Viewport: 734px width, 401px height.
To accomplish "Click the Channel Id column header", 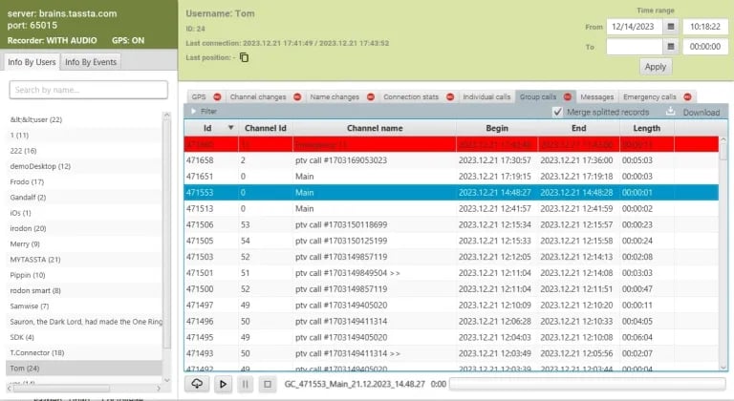I will point(266,128).
